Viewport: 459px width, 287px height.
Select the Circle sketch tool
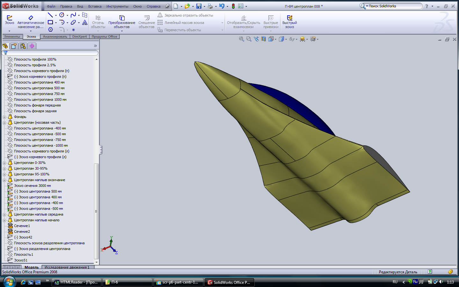click(x=62, y=15)
